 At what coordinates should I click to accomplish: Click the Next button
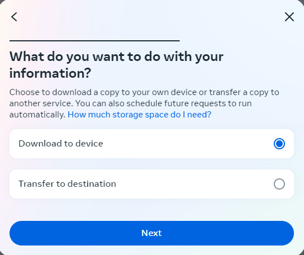coord(152,233)
